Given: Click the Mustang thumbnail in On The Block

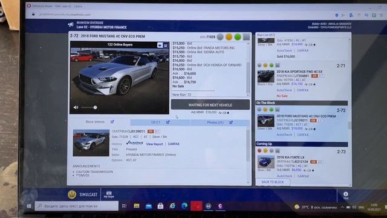Looking at the screenshot, I should 265,121.
